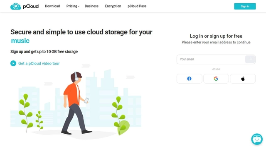Play the pCloud video tour icon
Screen dimensions: 266x149
[x=13, y=63]
